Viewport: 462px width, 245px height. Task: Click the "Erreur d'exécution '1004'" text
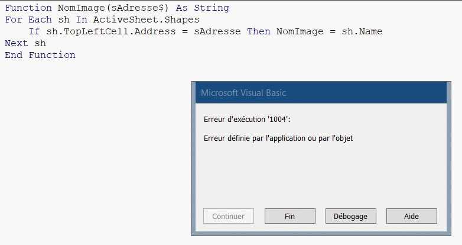pyautogui.click(x=247, y=120)
